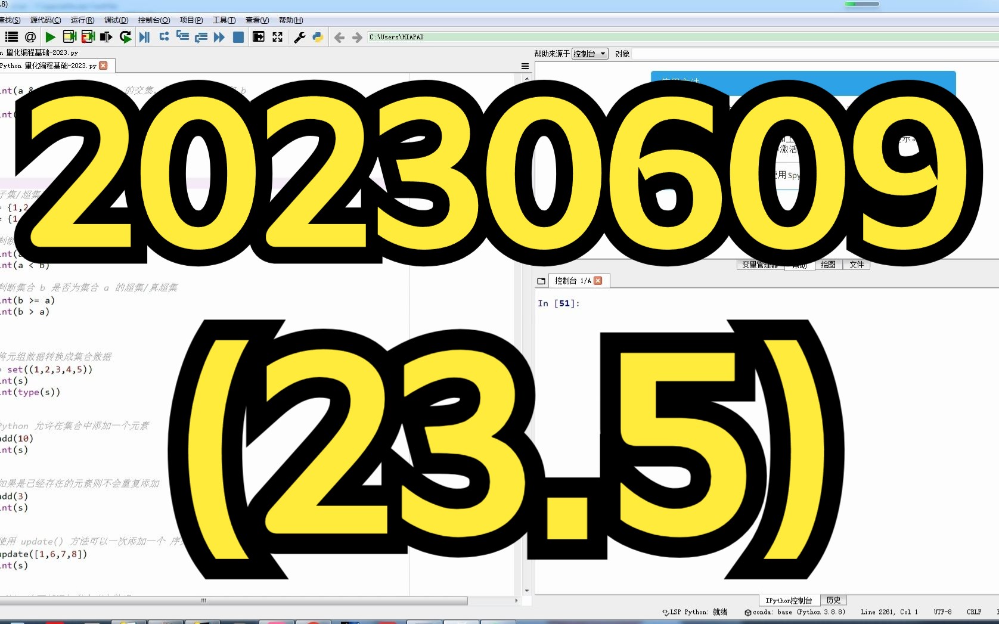Open the 调试(D) menu

tap(116, 20)
